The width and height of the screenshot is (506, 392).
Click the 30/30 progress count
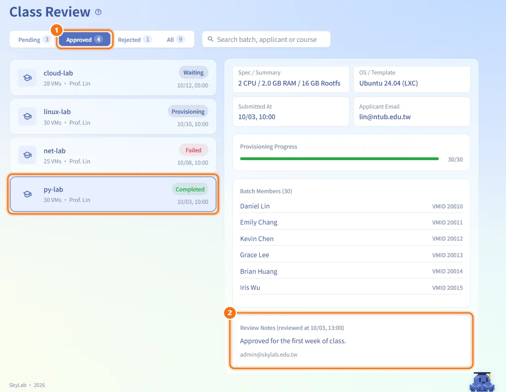point(455,160)
